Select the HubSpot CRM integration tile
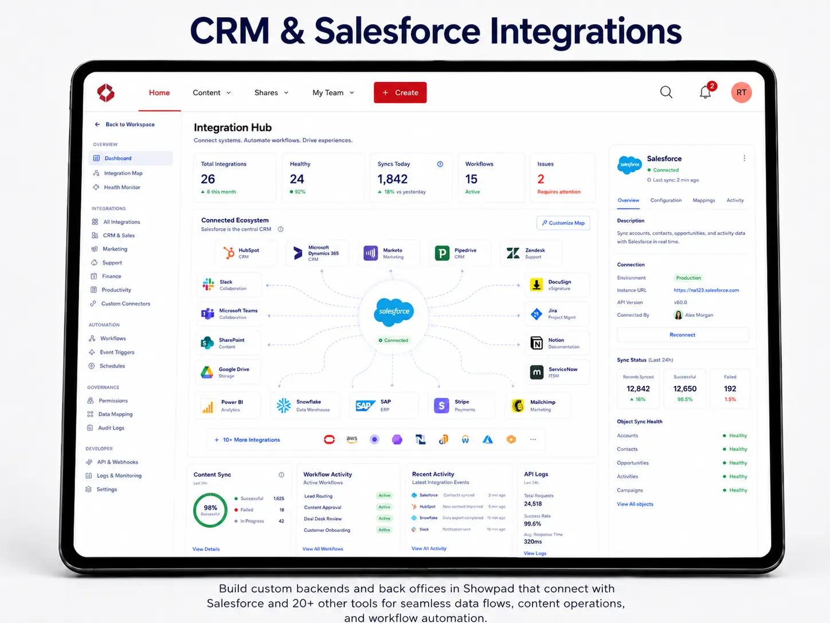The image size is (830, 623). click(246, 253)
